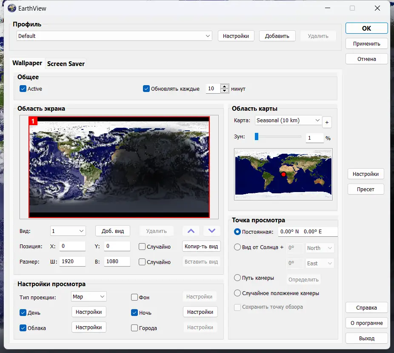Click the Применить button
This screenshot has width=394, height=353.
point(366,43)
